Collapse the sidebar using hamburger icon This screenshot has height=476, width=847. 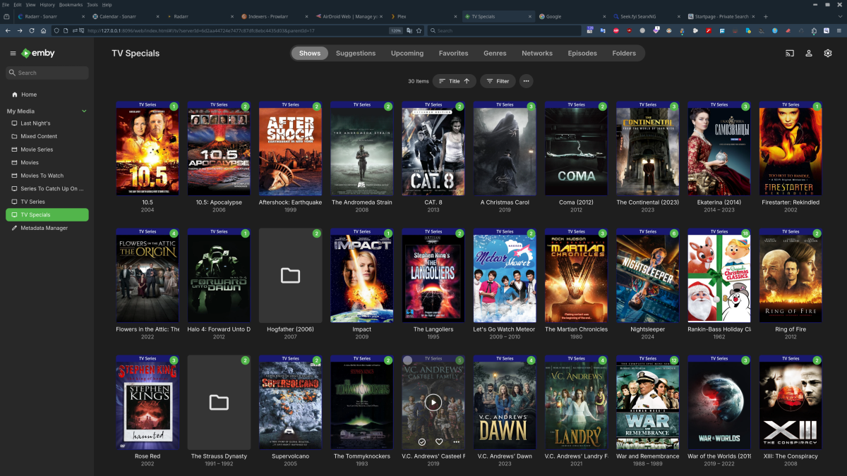coord(13,53)
